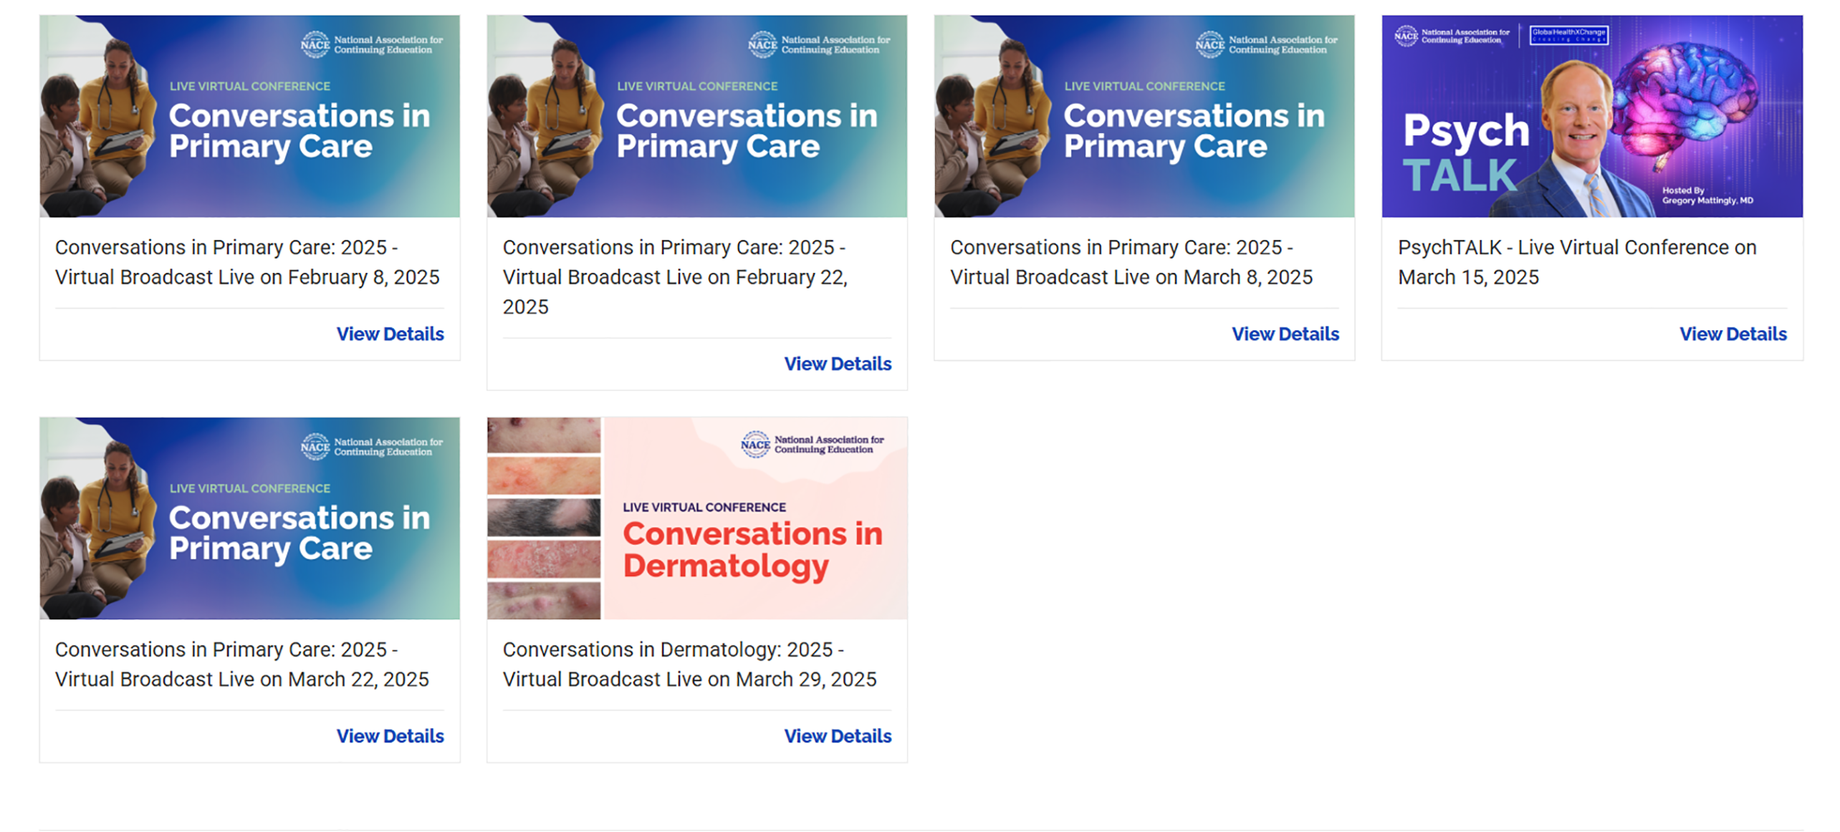The image size is (1840, 832).
Task: Open the PsychTALK March 15 conference title
Action: [1576, 262]
